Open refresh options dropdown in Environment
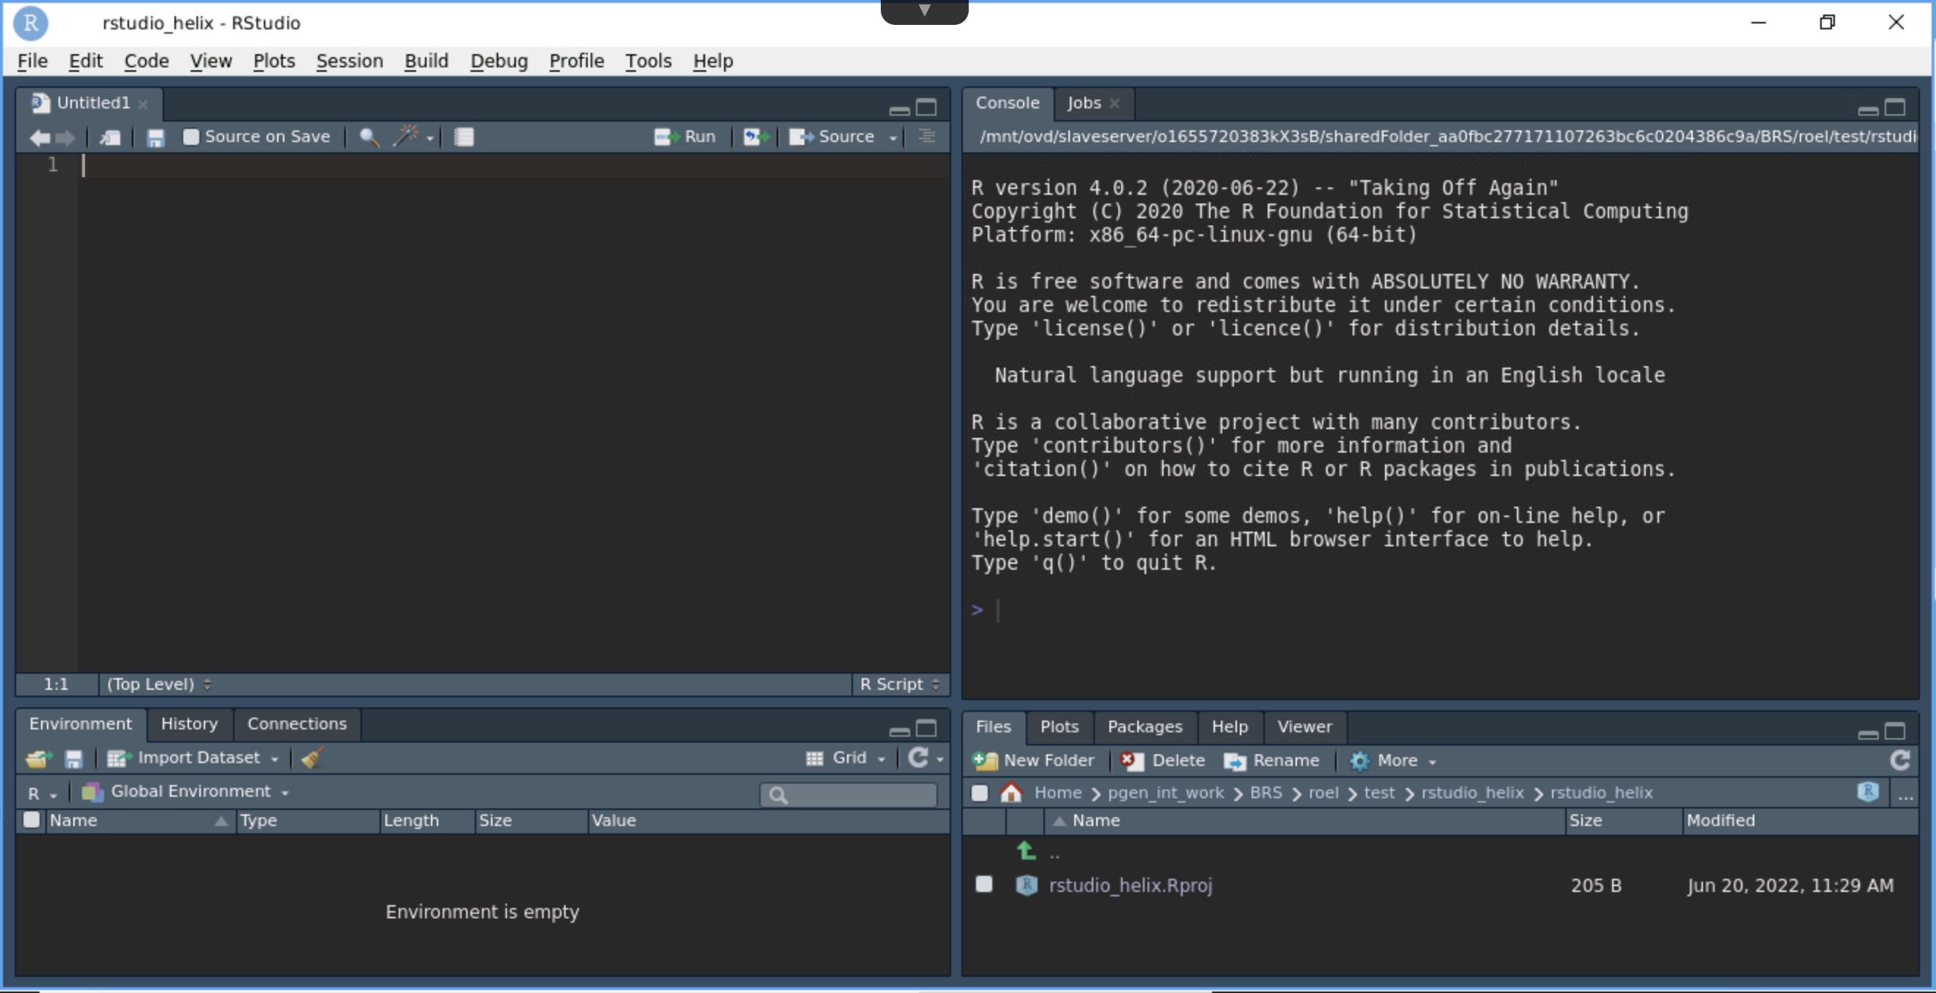Viewport: 1936px width, 993px height. click(939, 759)
